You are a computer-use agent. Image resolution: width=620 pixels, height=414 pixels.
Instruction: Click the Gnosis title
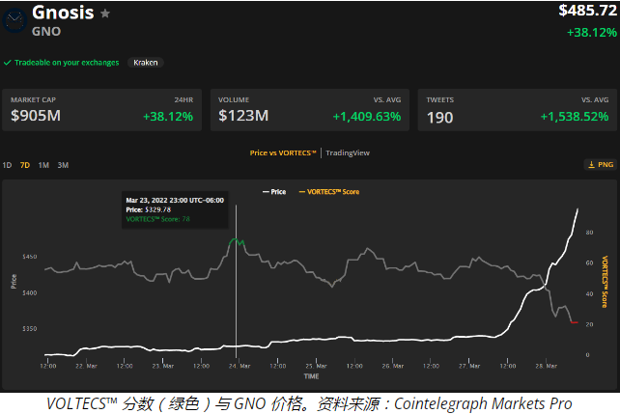[x=63, y=13]
